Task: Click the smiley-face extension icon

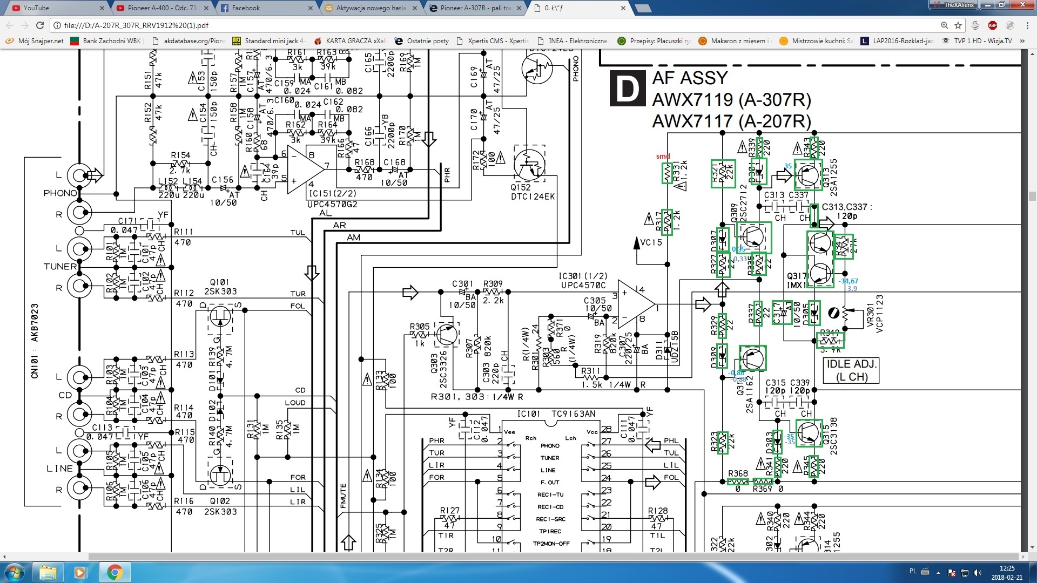Action: (975, 25)
